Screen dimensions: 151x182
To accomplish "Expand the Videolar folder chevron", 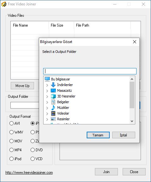I will coord(47,114).
